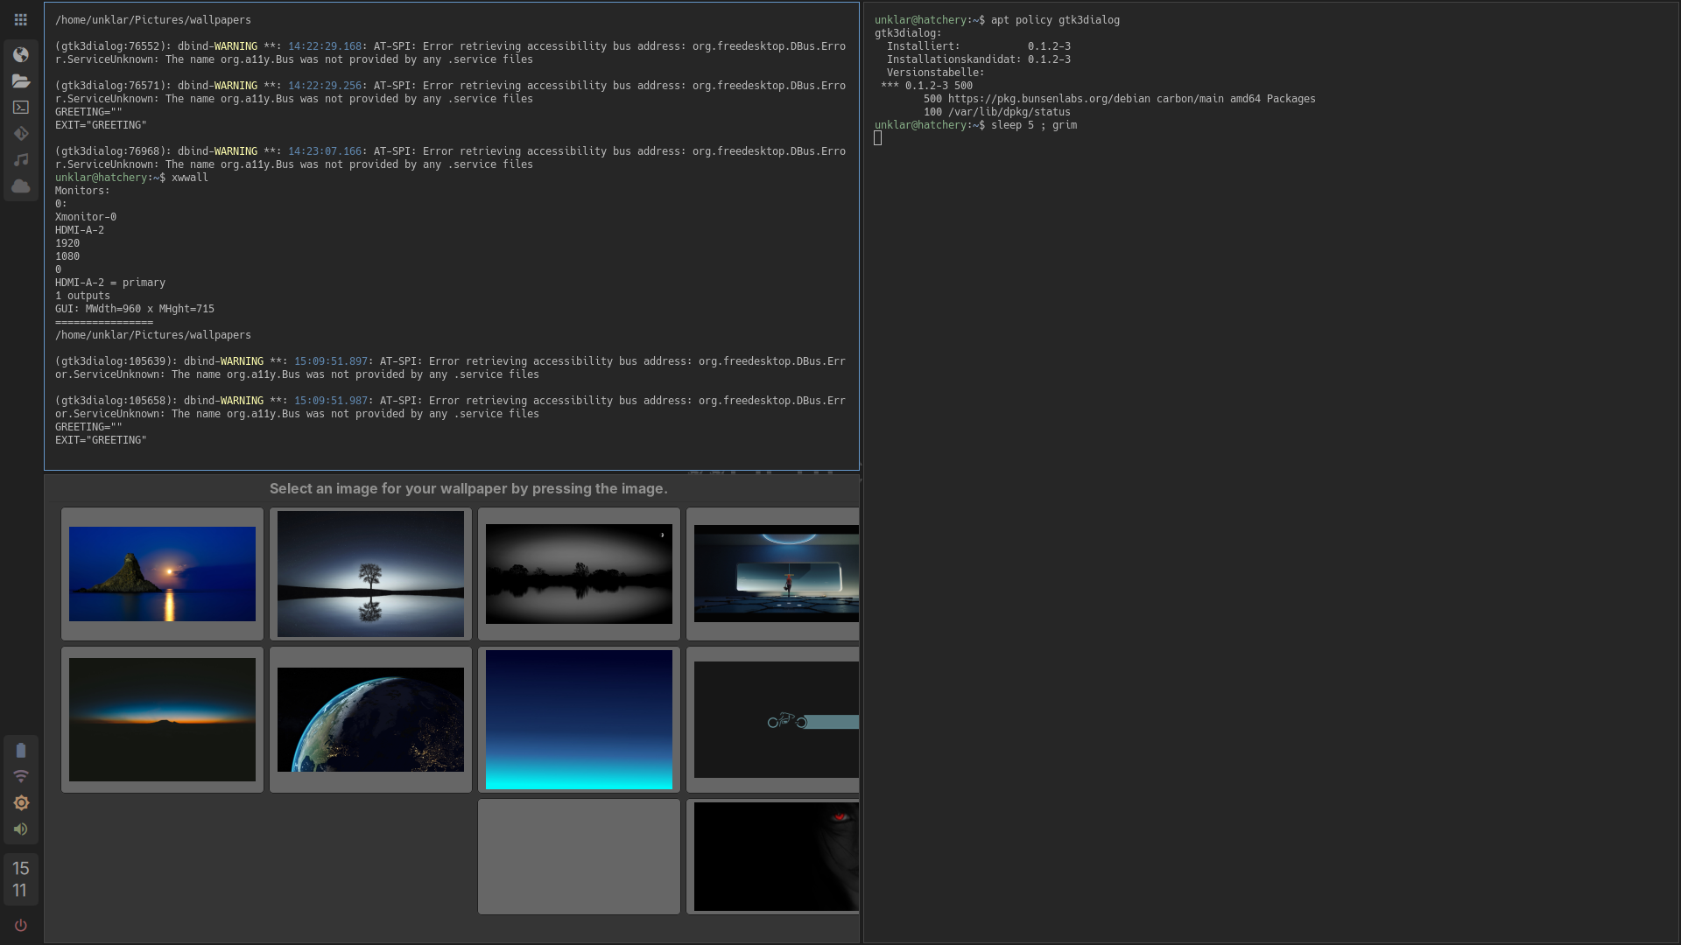
Task: Choose the blue-to-cyan gradient wallpaper
Action: (x=579, y=719)
